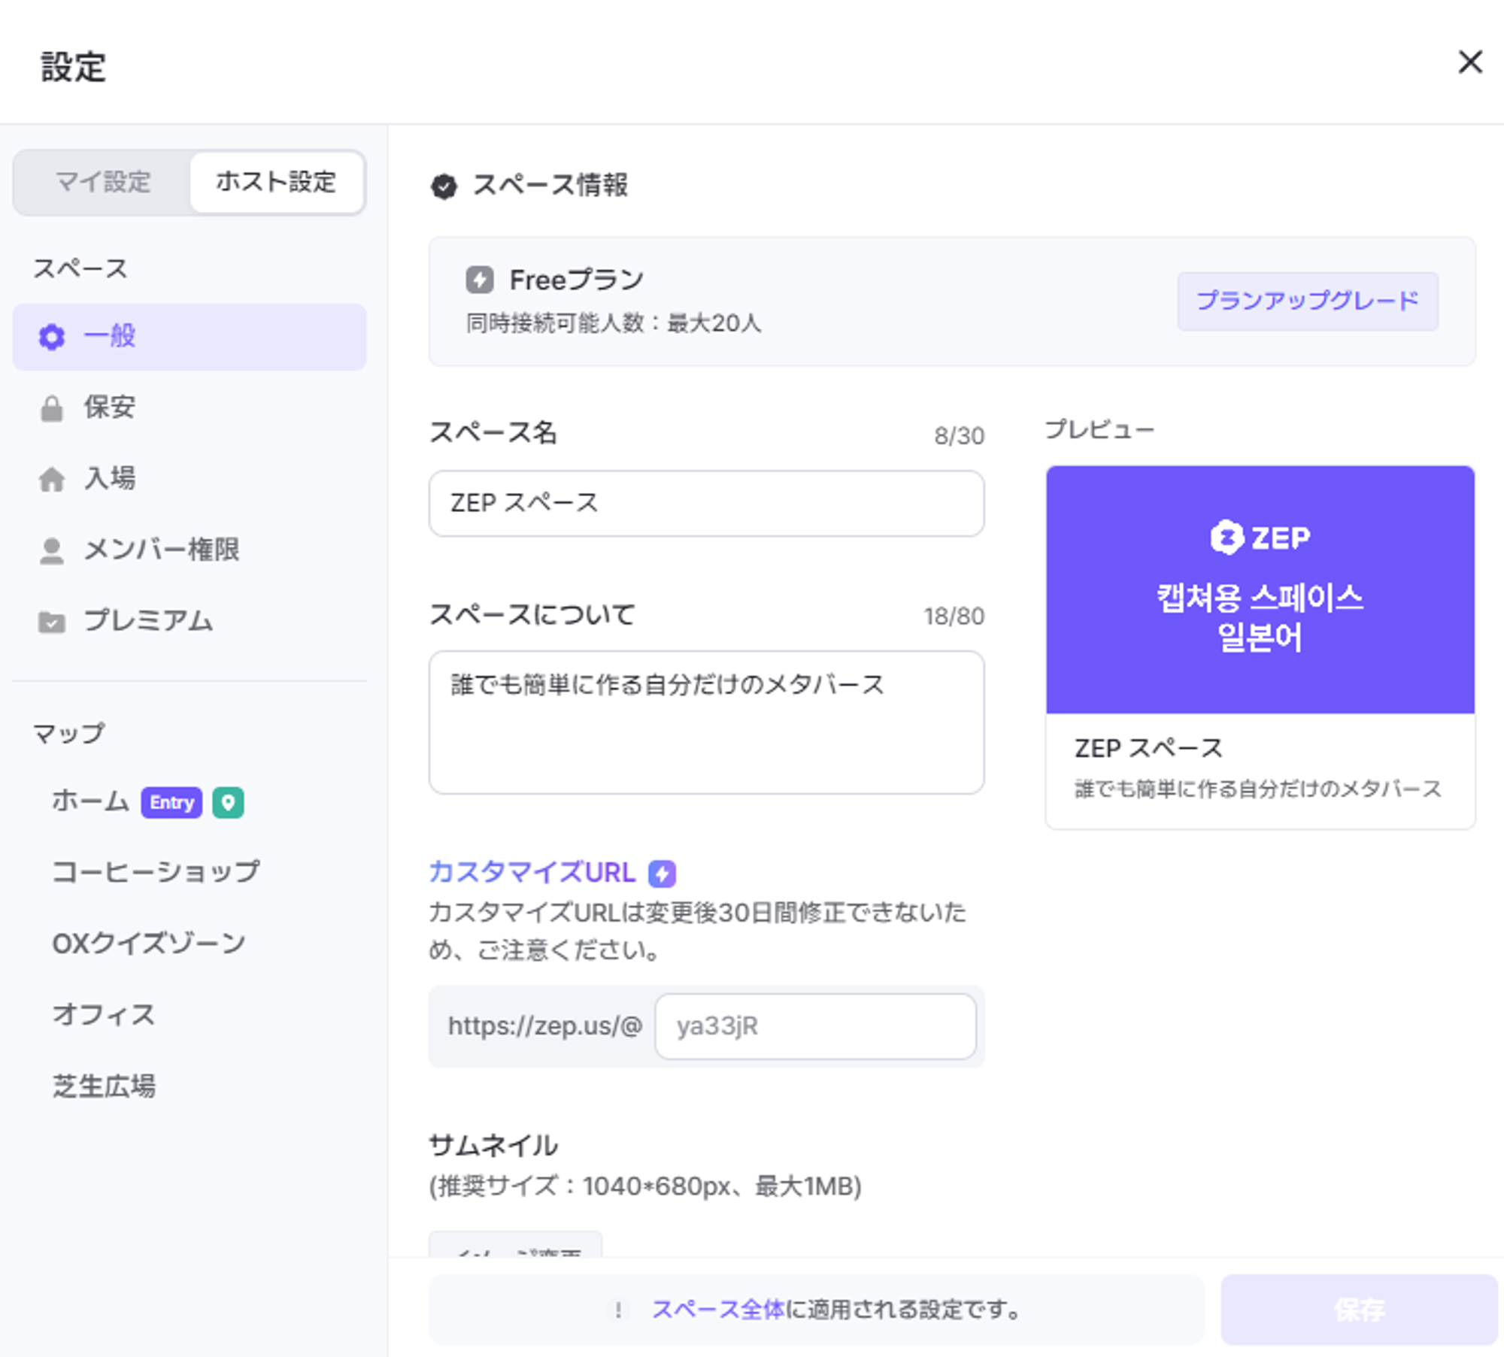Click the folder-check icon for プレミアム

(x=51, y=622)
